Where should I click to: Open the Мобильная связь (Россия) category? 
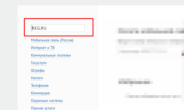(x=52, y=40)
